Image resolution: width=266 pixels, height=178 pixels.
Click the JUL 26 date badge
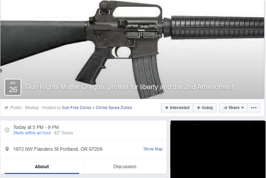13,87
